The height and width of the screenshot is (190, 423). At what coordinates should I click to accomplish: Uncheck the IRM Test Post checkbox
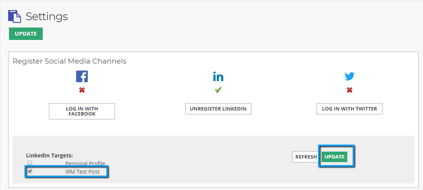[30, 171]
